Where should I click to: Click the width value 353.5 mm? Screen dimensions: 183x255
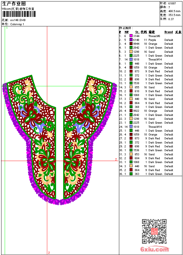174,15
